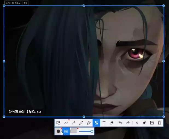The height and width of the screenshot is (139, 169).
Task: Redo the last annotation
Action: pos(128,123)
